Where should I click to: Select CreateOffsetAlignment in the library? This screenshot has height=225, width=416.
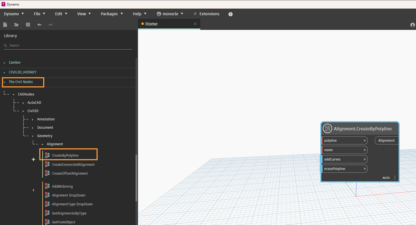70,174
